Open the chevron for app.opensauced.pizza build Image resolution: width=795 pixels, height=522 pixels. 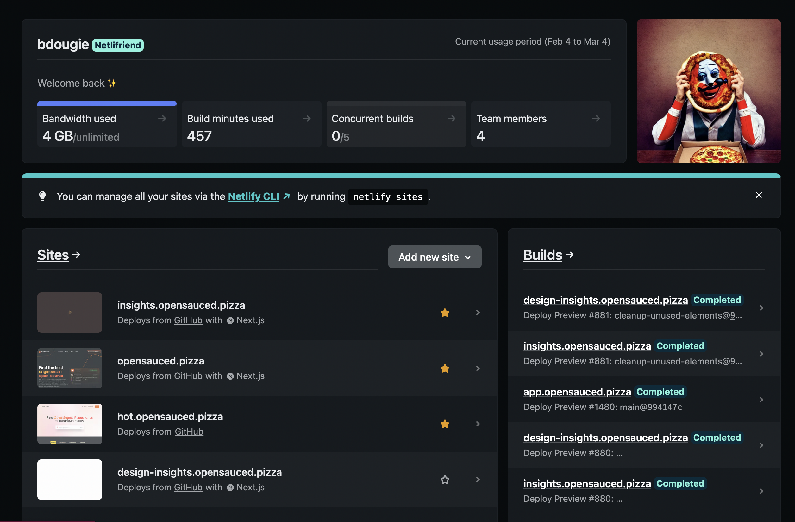pos(761,400)
